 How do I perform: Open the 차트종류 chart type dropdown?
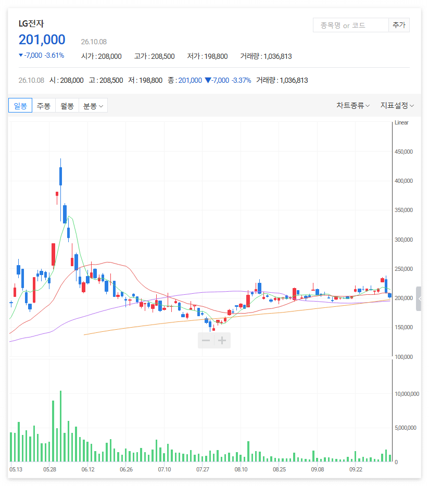pos(353,105)
